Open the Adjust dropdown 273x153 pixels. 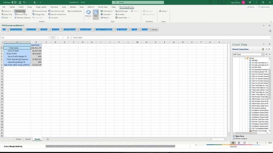tap(105, 18)
